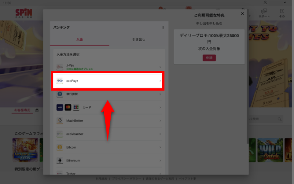This screenshot has width=294, height=184.
Task: Expand the card (カード) row chevron
Action: (160, 107)
